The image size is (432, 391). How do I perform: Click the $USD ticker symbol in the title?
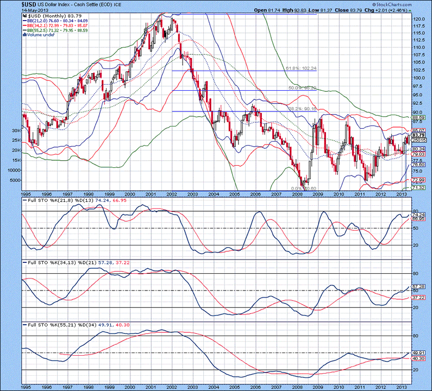tap(29, 4)
